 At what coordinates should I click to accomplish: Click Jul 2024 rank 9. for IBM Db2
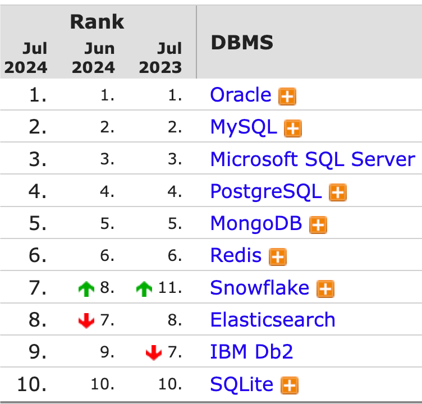coord(38,352)
